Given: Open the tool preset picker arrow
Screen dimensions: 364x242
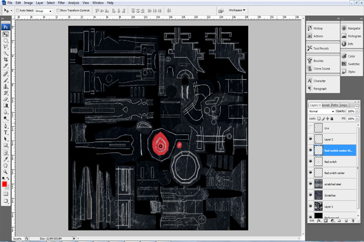Looking at the screenshot, I should pyautogui.click(x=12, y=11).
